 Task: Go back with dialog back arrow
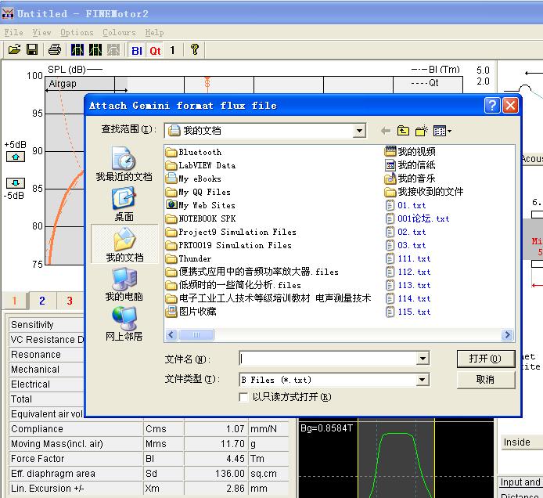(386, 131)
